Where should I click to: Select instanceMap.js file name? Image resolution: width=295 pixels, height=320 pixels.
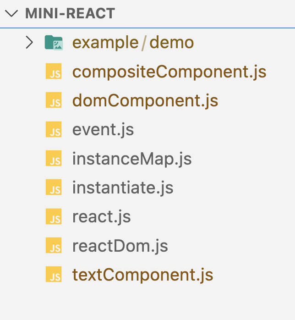coord(132,160)
